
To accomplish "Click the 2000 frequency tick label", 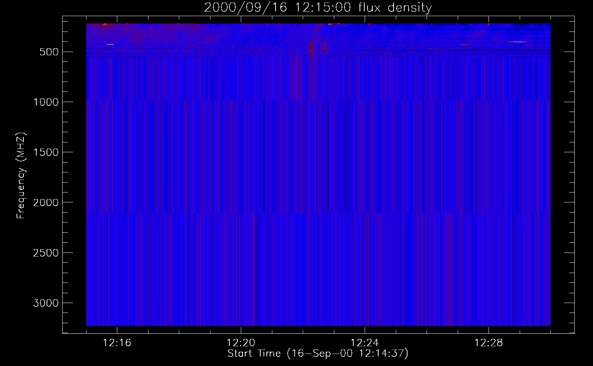I will [46, 202].
